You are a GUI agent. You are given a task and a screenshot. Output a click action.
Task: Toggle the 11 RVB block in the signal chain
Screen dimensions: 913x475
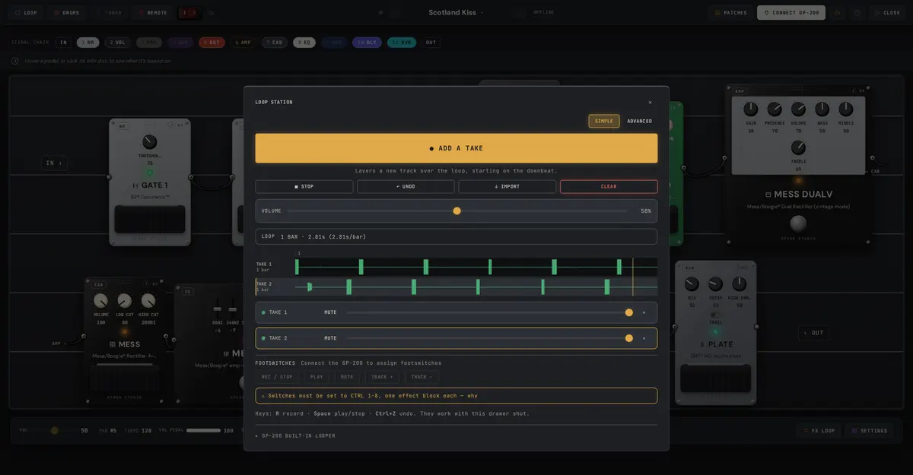[402, 43]
